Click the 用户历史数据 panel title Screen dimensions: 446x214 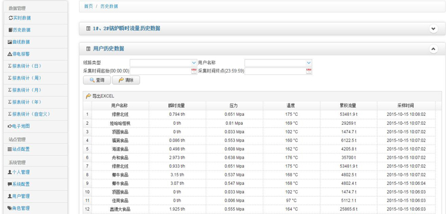(x=108, y=49)
